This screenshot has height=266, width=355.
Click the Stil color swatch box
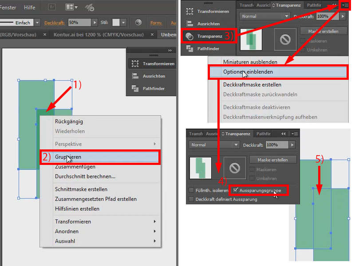point(116,23)
